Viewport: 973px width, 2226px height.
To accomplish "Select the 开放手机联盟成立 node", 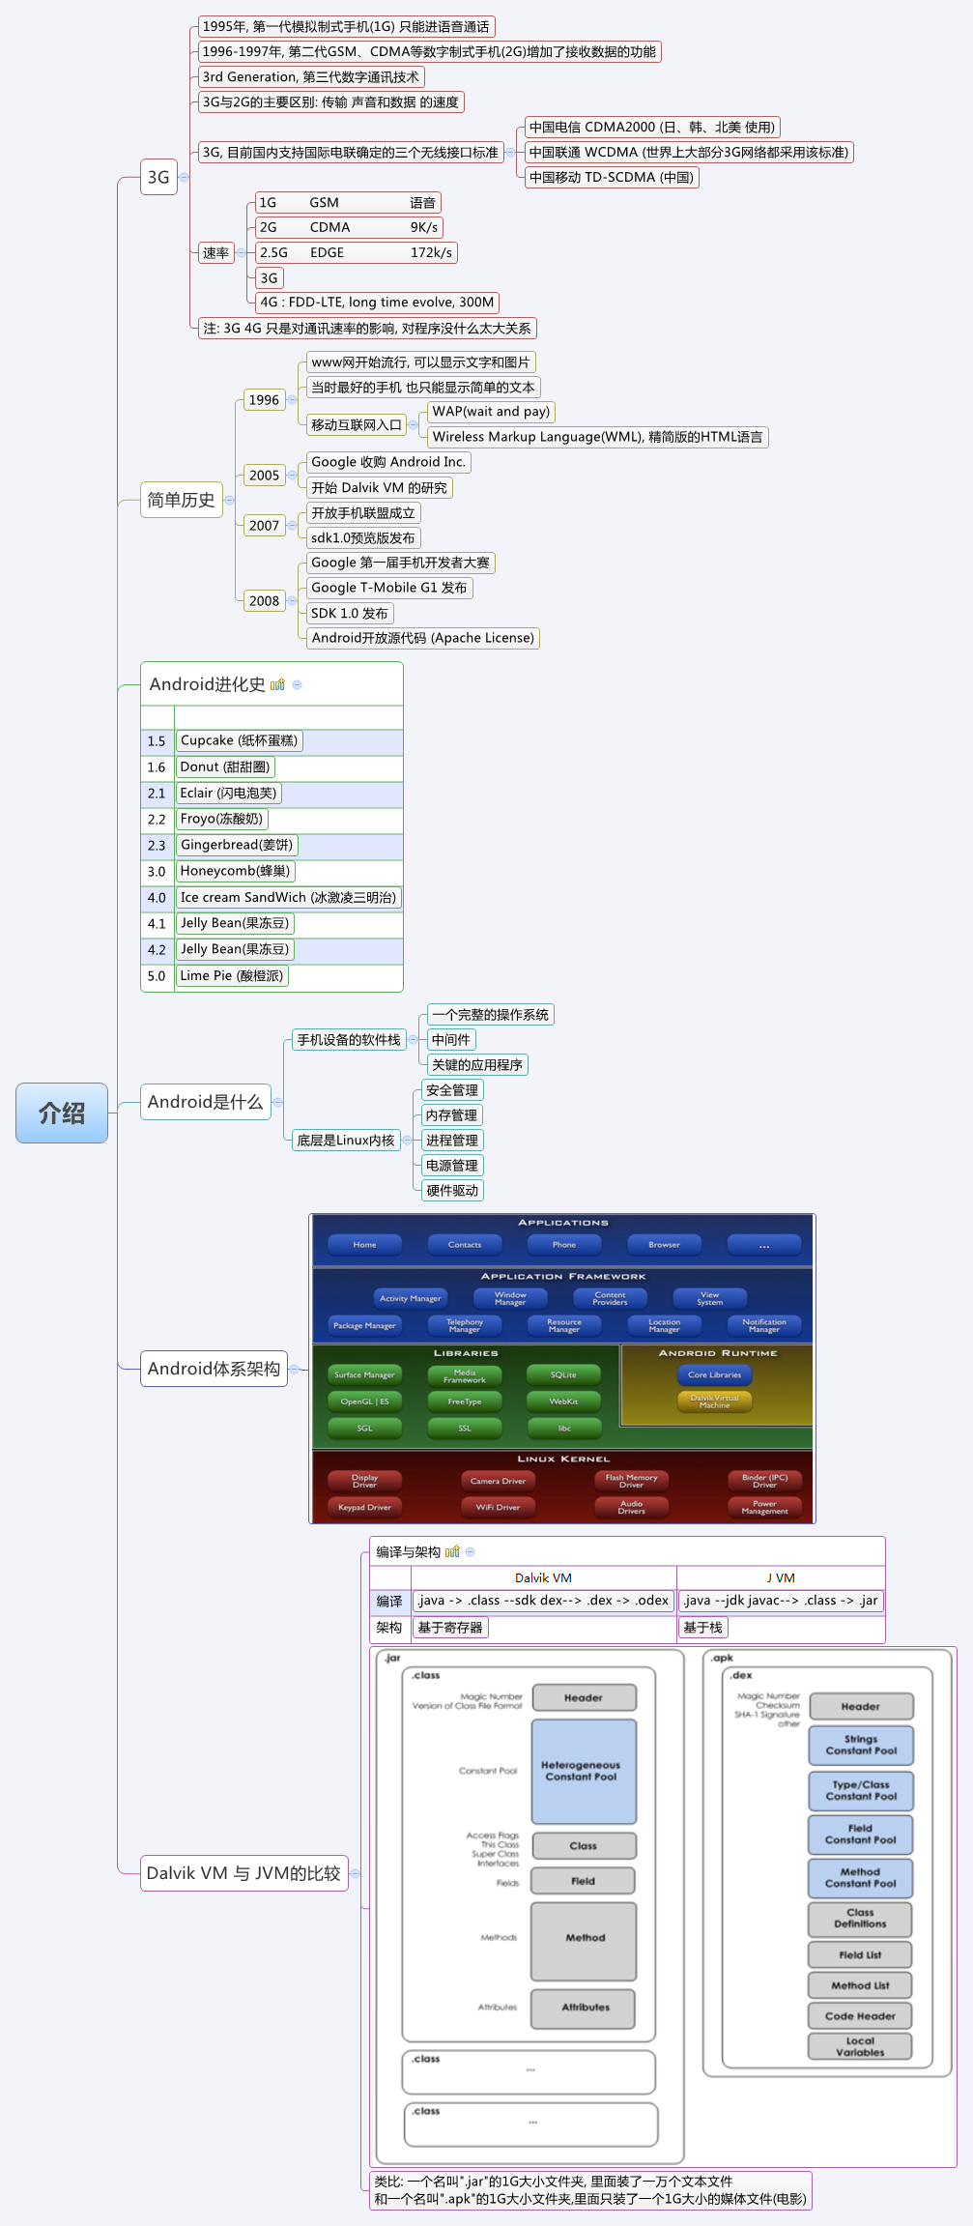I will (363, 512).
